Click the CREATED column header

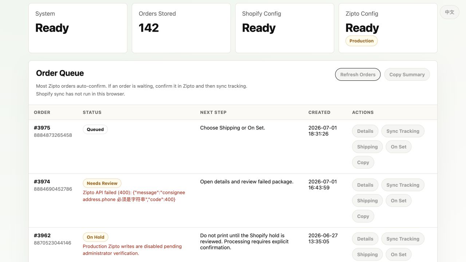tap(319, 112)
